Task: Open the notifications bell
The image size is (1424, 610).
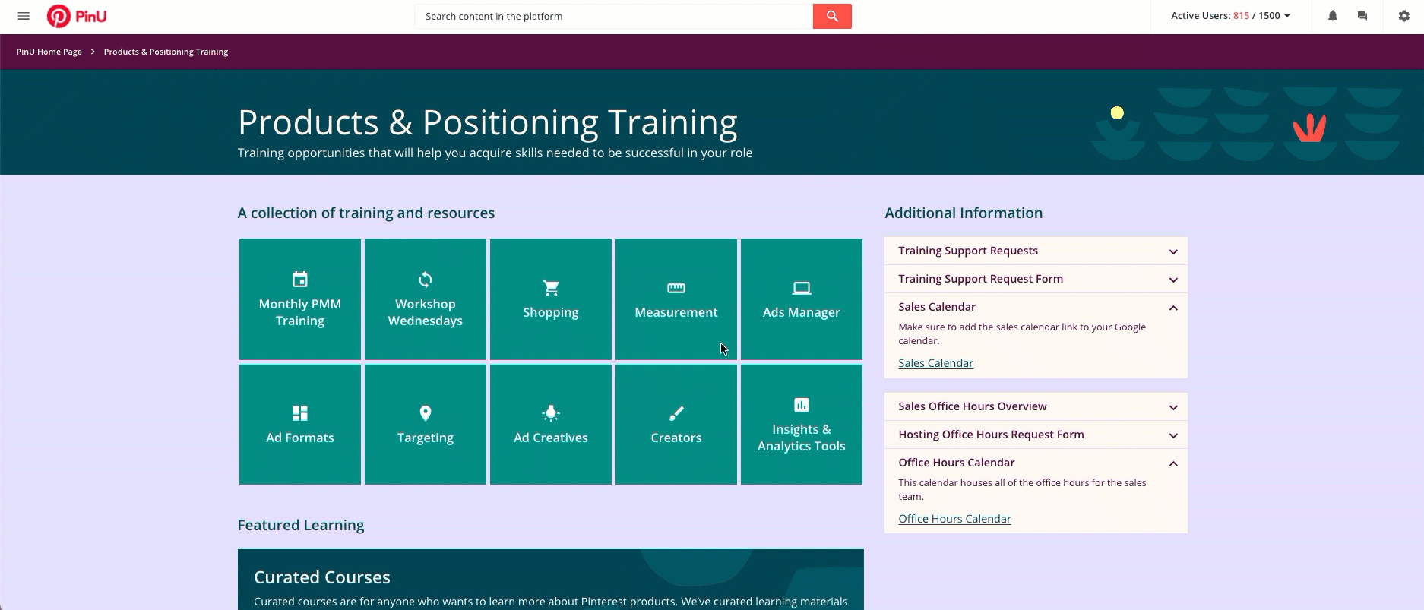Action: click(x=1332, y=16)
